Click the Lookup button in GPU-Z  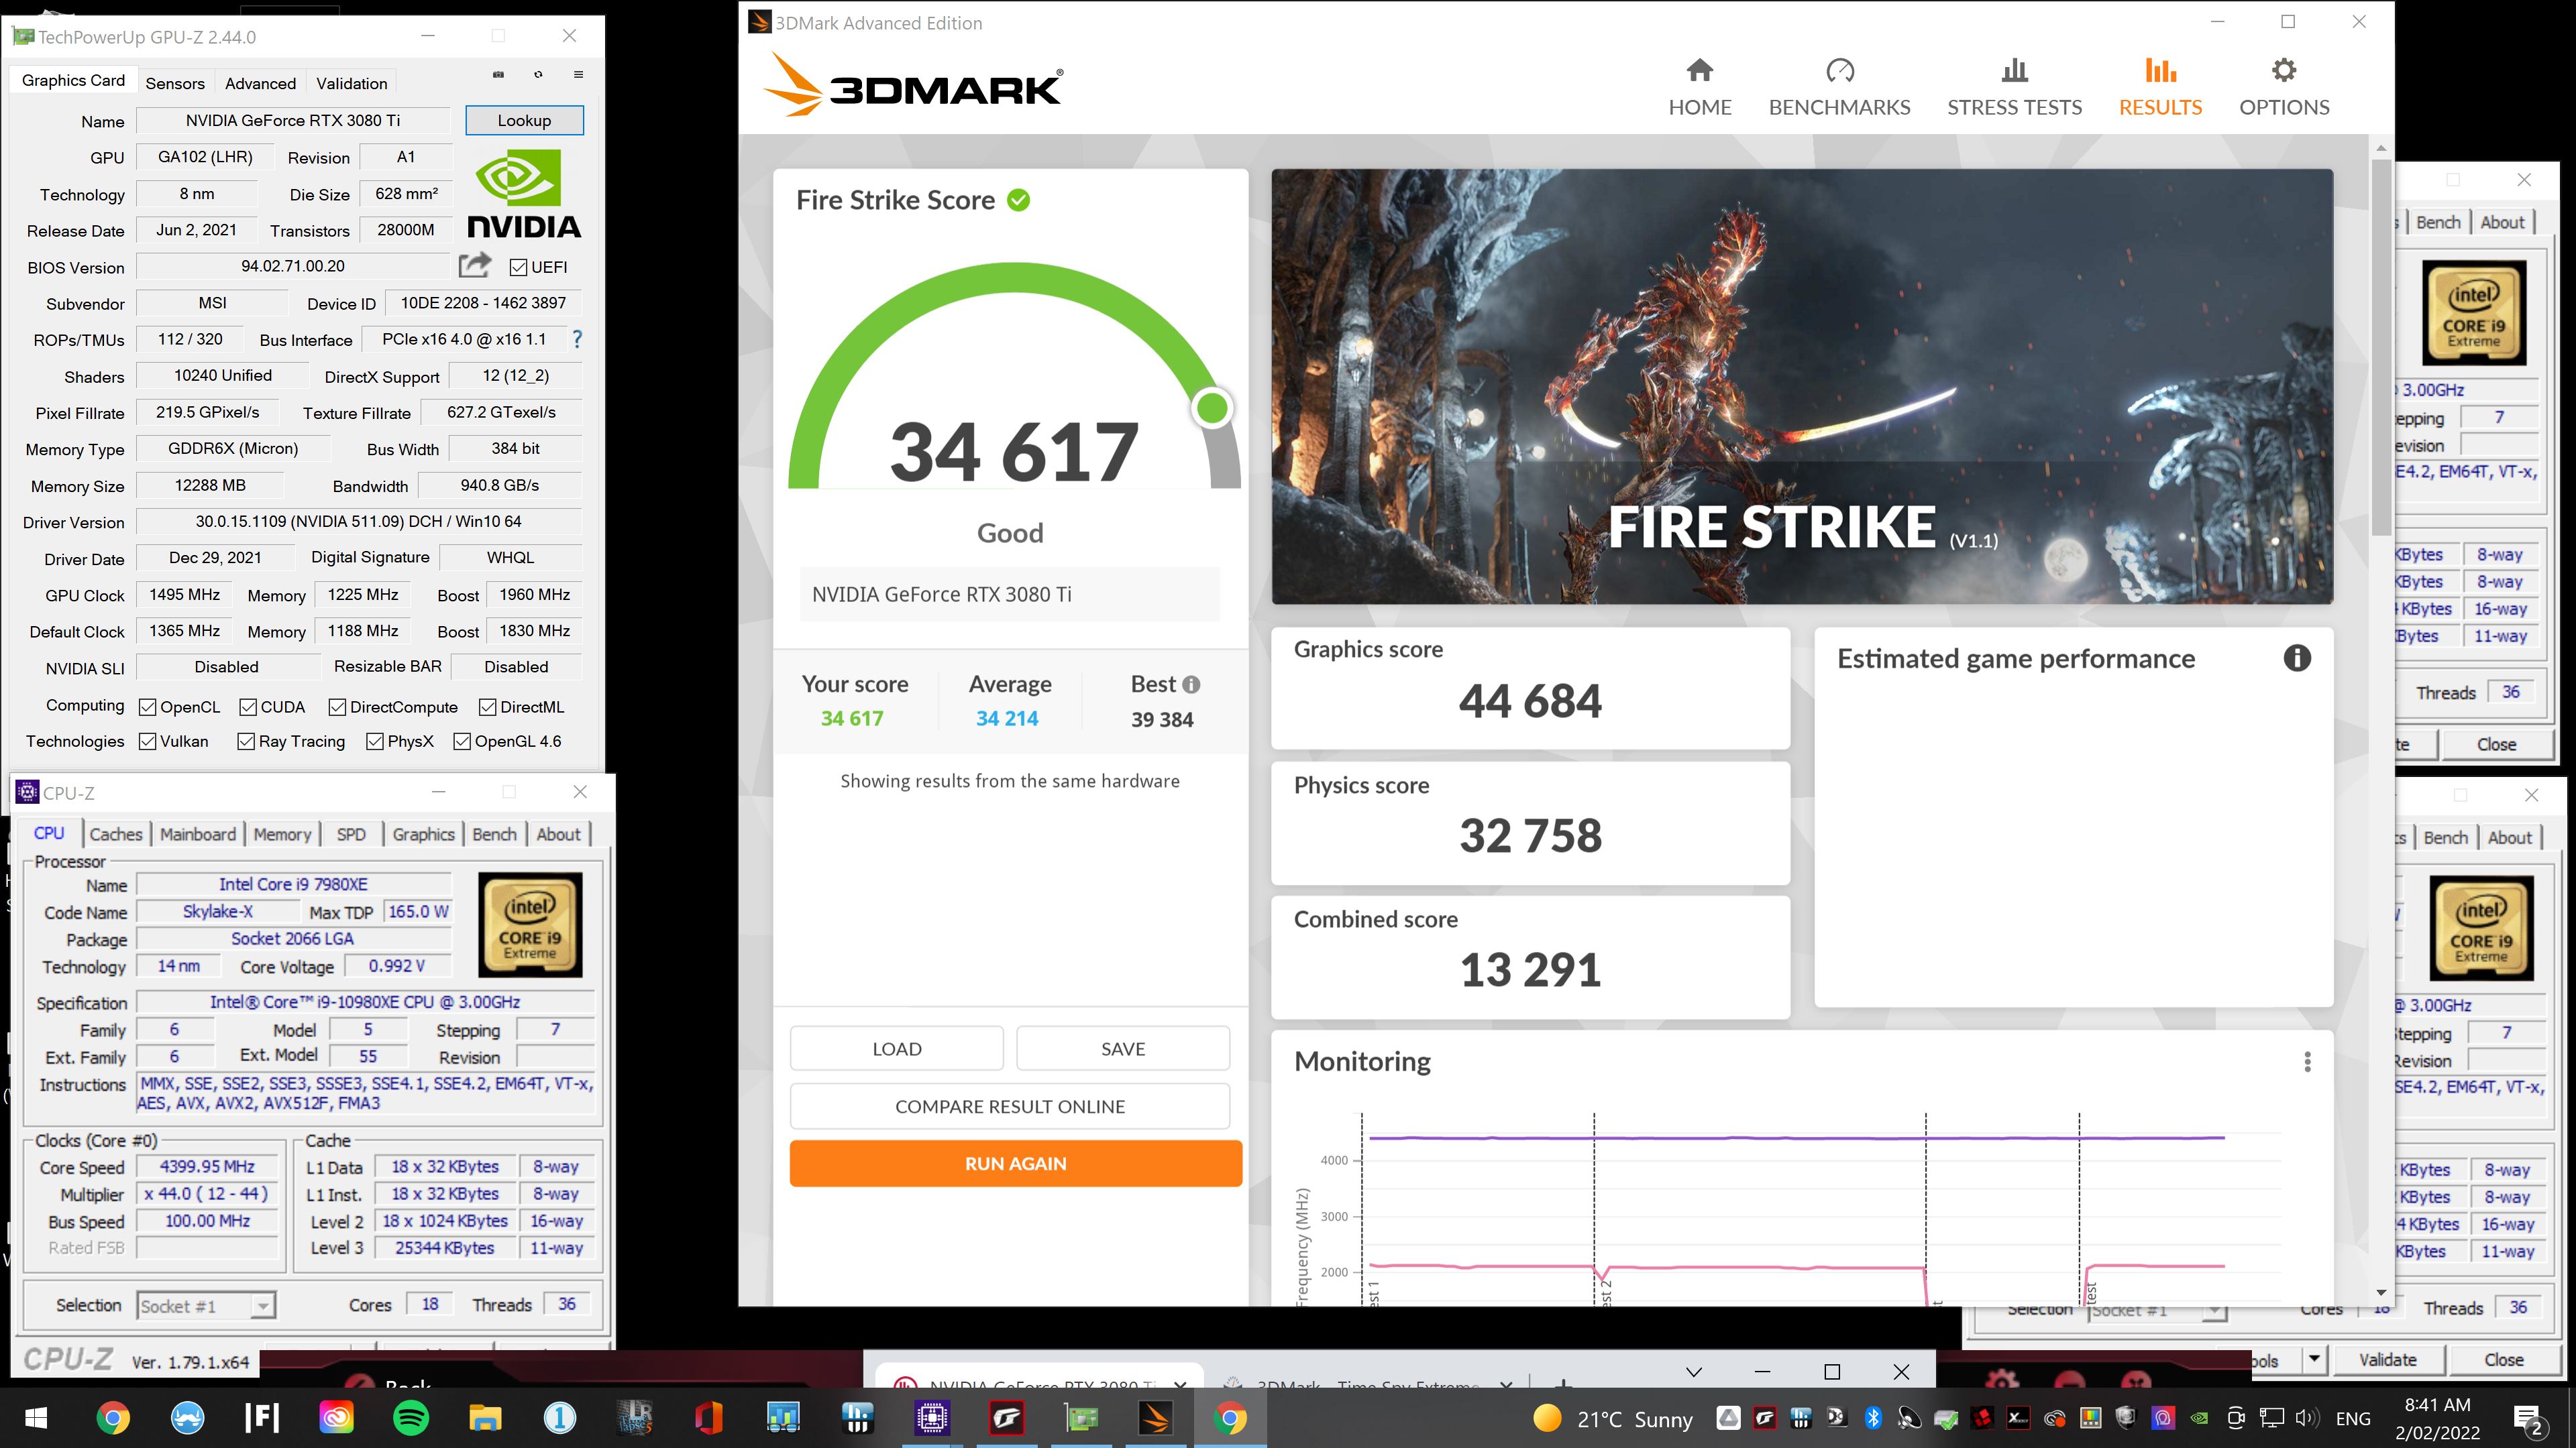[524, 120]
